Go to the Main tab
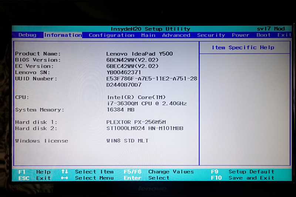 [x=148, y=35]
